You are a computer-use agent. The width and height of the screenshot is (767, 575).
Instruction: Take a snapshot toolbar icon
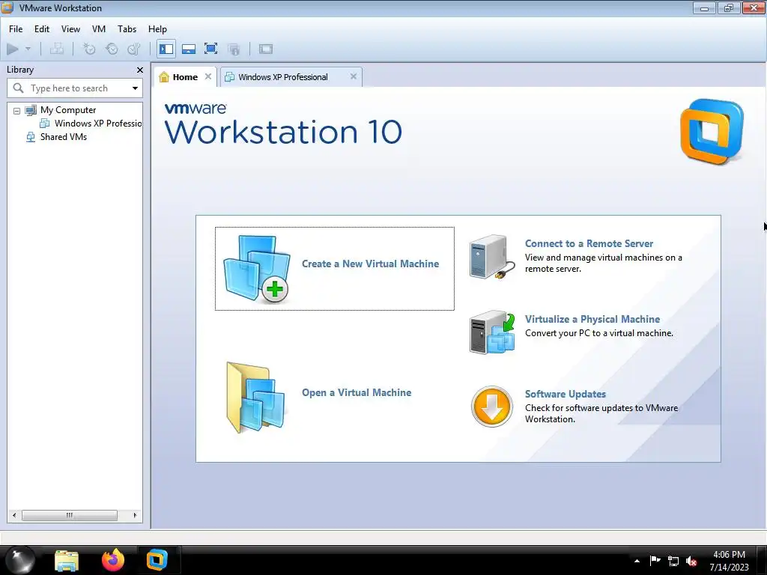pyautogui.click(x=89, y=49)
